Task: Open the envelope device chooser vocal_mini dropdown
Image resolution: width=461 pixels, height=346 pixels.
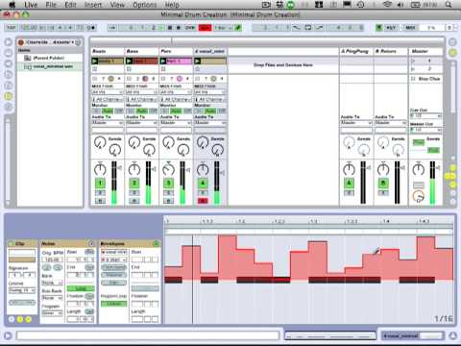Action: click(x=114, y=252)
